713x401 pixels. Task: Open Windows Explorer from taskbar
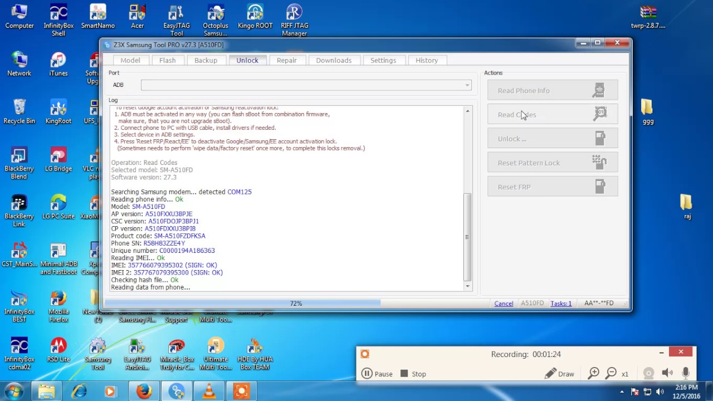pyautogui.click(x=47, y=392)
